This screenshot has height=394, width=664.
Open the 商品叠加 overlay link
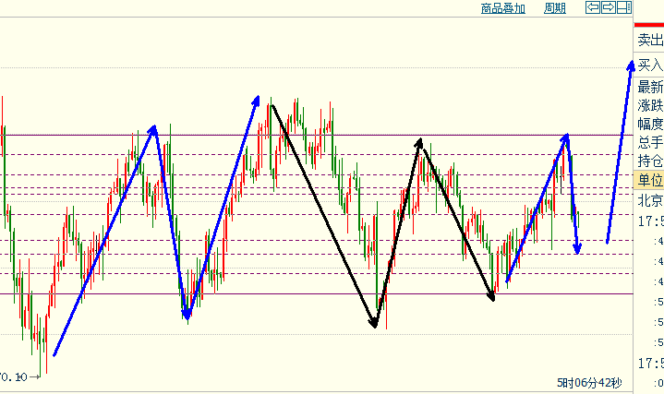click(x=502, y=8)
